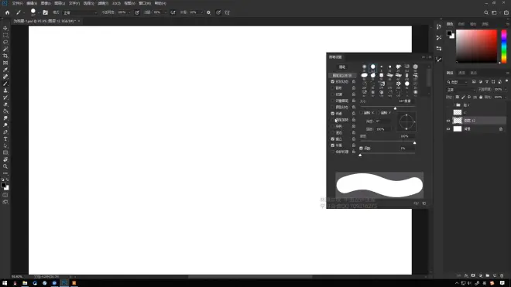511x287 pixels.
Task: Click the create new brush icon in brush panel
Action: point(424,203)
